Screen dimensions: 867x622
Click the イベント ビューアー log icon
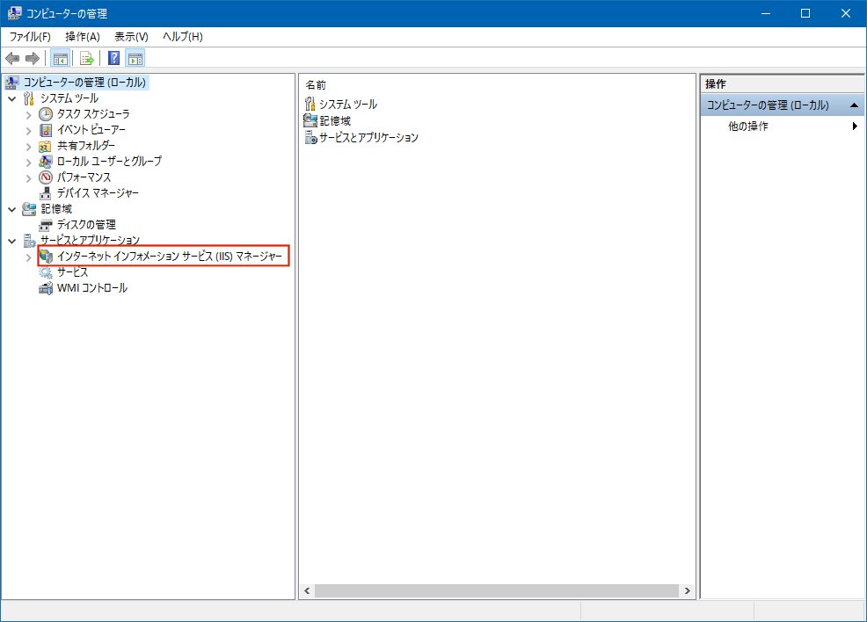pyautogui.click(x=46, y=130)
